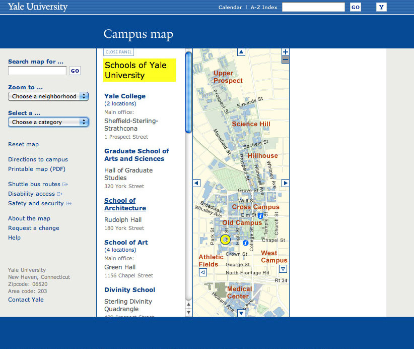
Task: Click the Yale Y icon in the header
Action: 381,7
